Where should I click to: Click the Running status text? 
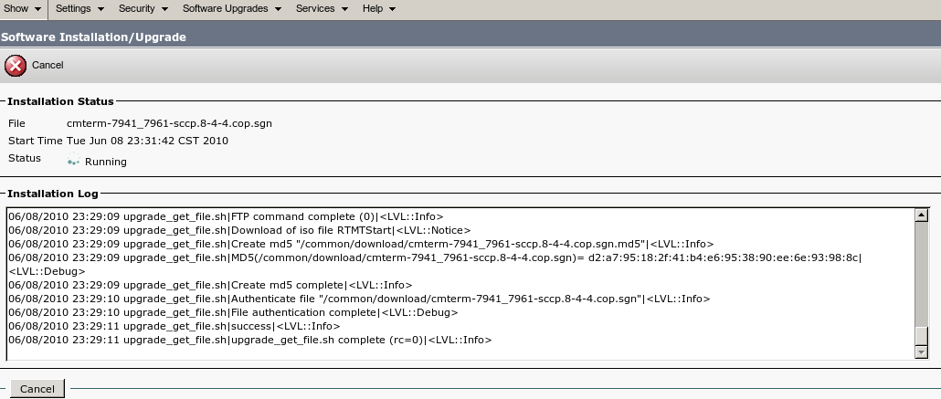coord(106,162)
